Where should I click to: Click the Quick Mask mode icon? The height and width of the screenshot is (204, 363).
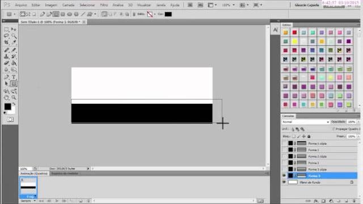coord(10,120)
